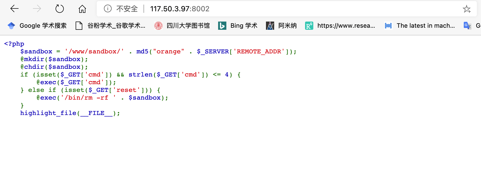Click the '<?php' opening tag text

coord(14,44)
